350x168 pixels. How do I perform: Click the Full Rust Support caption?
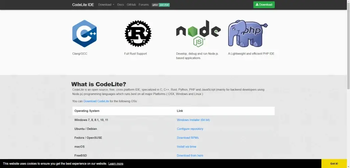click(x=135, y=54)
